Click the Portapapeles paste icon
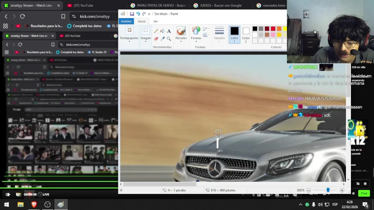 click(x=129, y=30)
